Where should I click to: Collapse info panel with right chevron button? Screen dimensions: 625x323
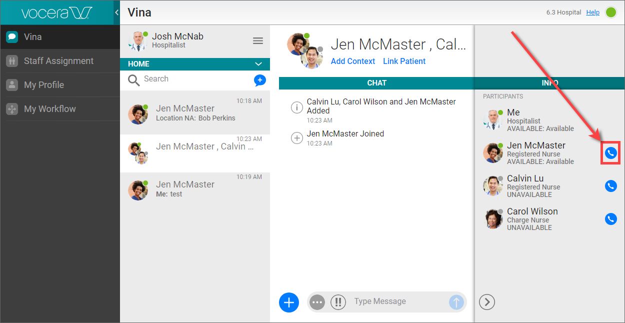coord(487,302)
